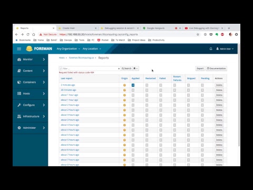Click the Chrome menu icon at far right

237,34
